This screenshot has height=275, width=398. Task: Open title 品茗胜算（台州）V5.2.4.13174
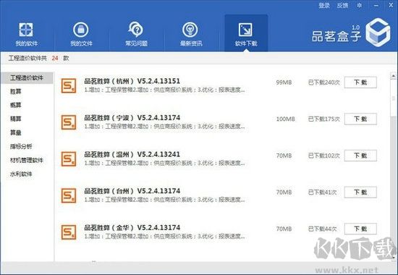tap(132, 191)
